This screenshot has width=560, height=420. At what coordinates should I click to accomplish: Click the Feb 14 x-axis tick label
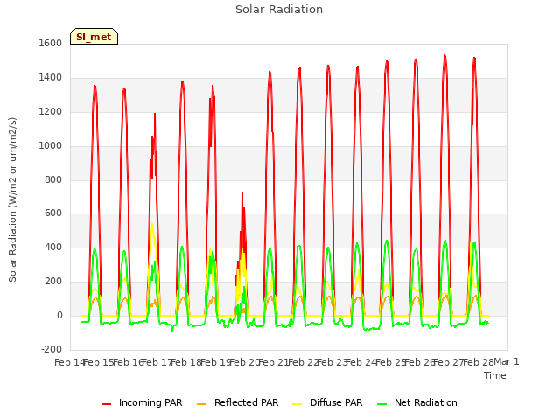pos(70,362)
